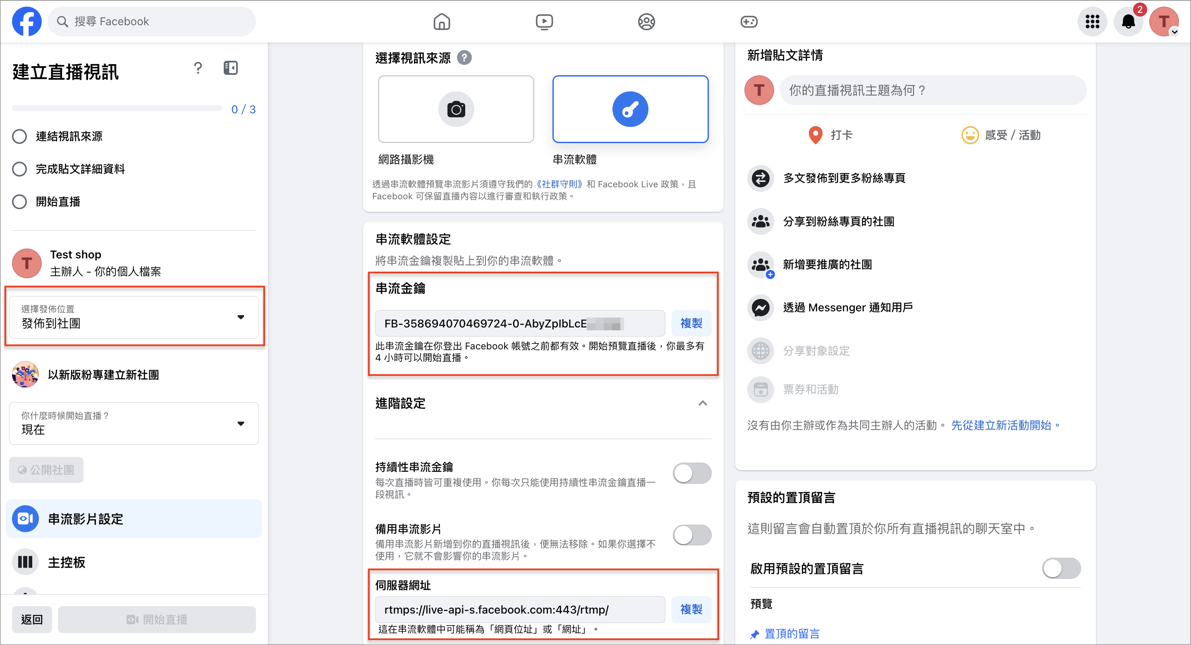Go to Home feed icon
The width and height of the screenshot is (1191, 645).
click(x=442, y=21)
